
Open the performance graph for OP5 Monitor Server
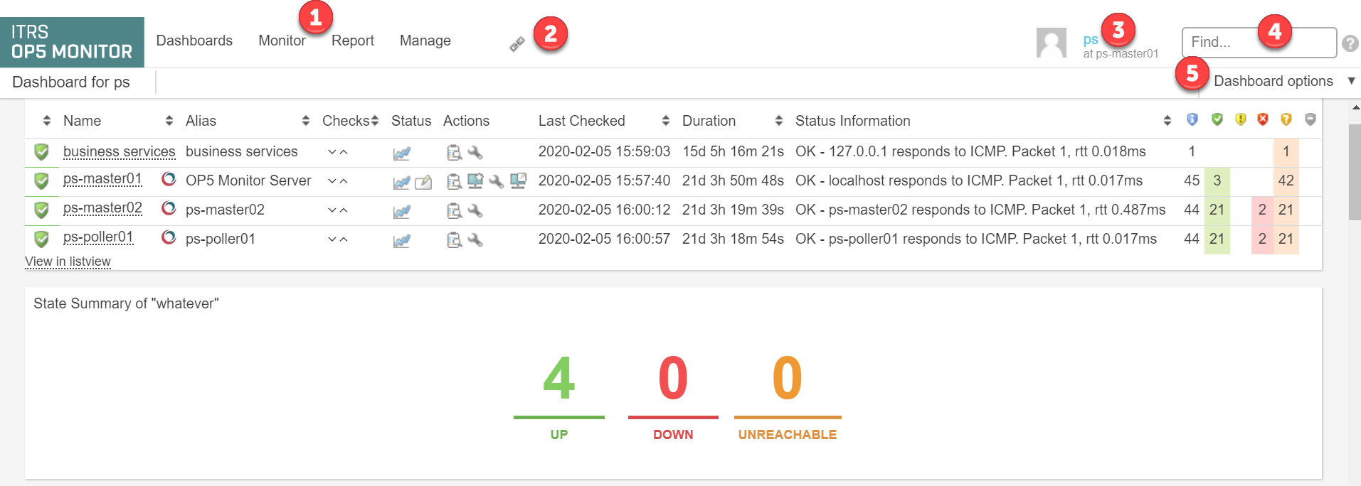click(x=402, y=182)
